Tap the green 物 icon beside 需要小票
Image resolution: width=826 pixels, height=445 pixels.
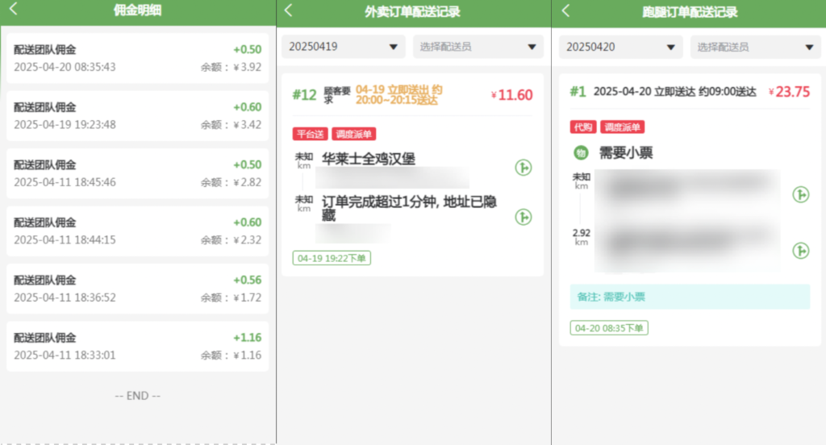581,153
